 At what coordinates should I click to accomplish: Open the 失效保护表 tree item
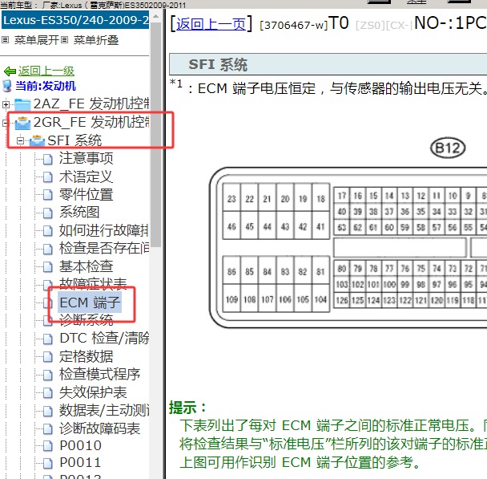pos(93,392)
